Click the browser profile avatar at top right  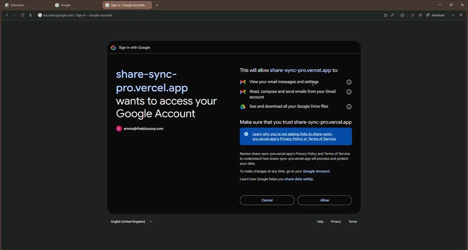pos(461,15)
